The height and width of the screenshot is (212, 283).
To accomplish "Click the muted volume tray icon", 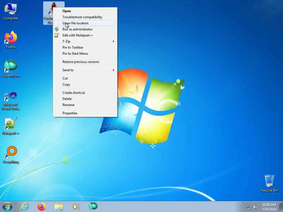I will [255, 207].
